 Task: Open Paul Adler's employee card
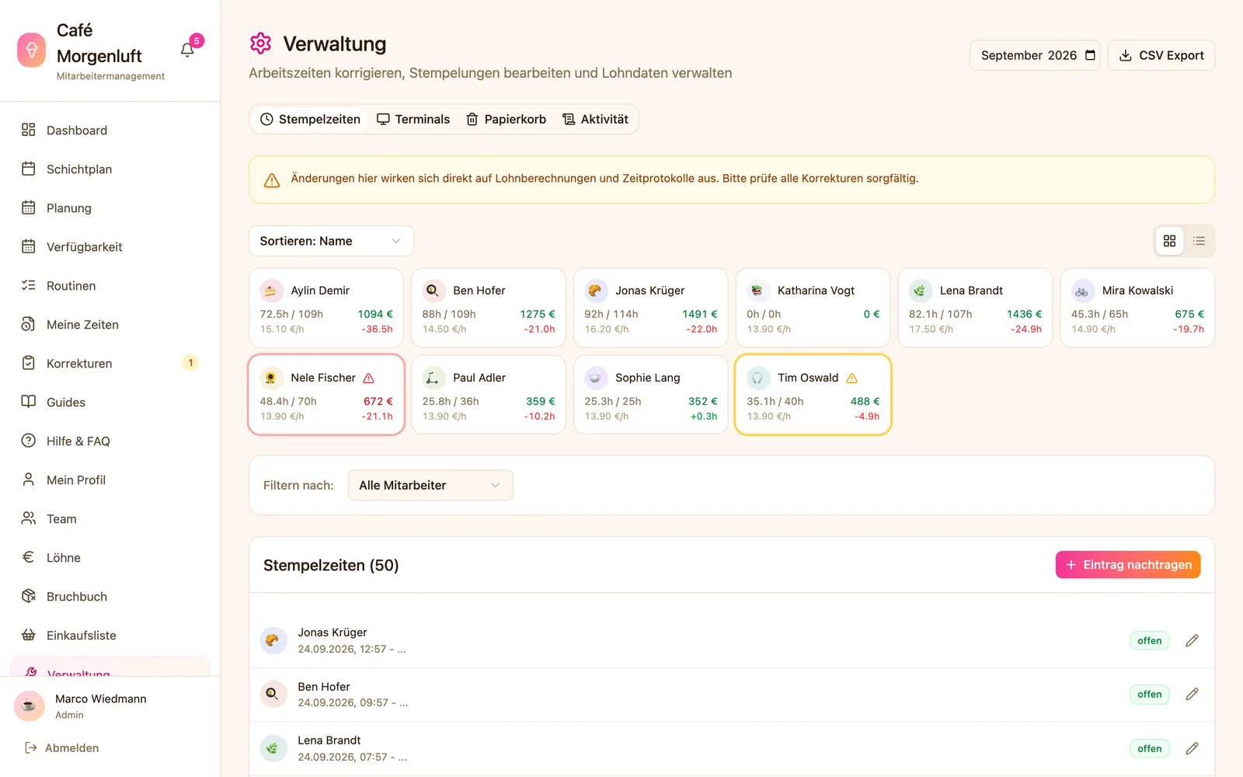(x=489, y=395)
